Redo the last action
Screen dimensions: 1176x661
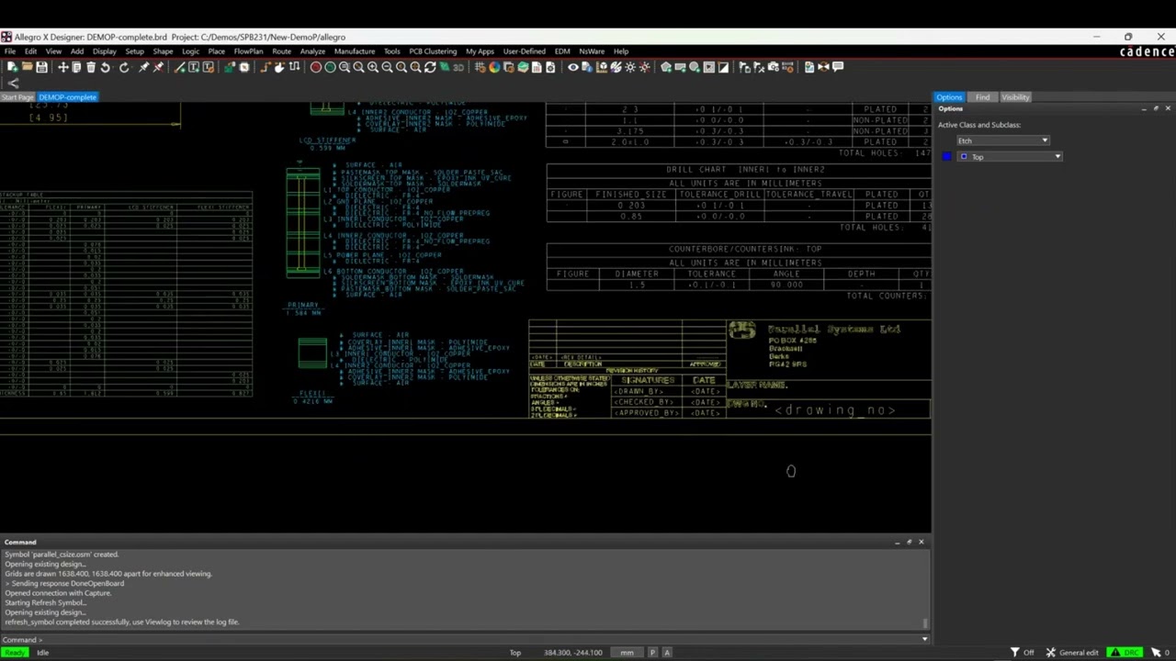tap(124, 67)
